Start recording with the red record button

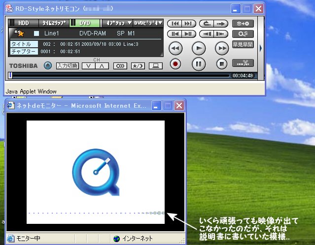[x=175, y=64]
